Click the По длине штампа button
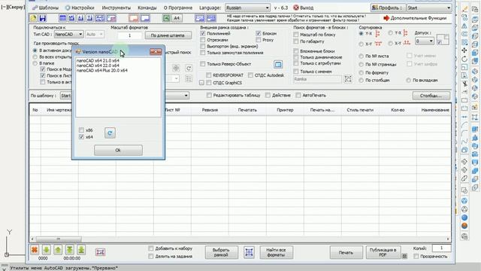The image size is (481, 271). point(168,35)
